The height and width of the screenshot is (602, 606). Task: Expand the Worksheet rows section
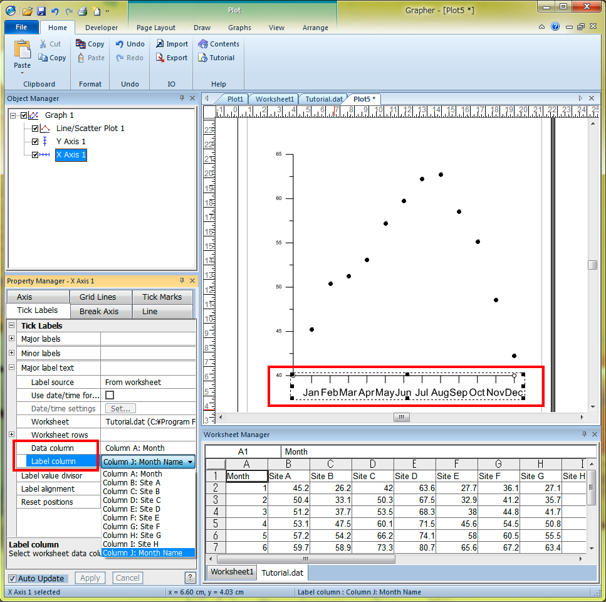[12, 434]
